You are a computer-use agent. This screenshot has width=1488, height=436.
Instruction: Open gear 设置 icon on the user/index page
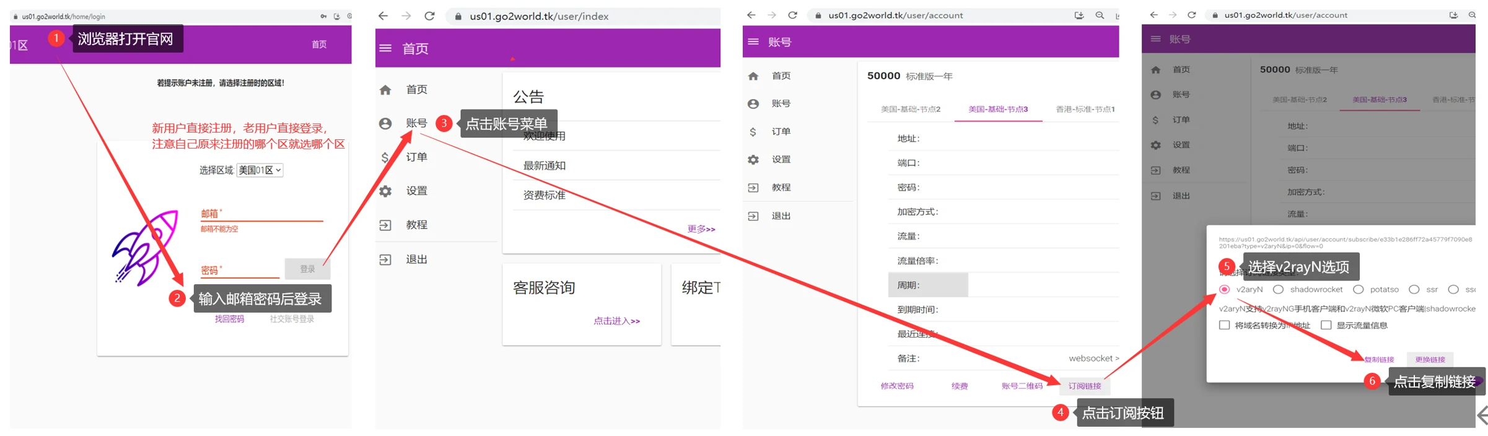click(x=385, y=191)
